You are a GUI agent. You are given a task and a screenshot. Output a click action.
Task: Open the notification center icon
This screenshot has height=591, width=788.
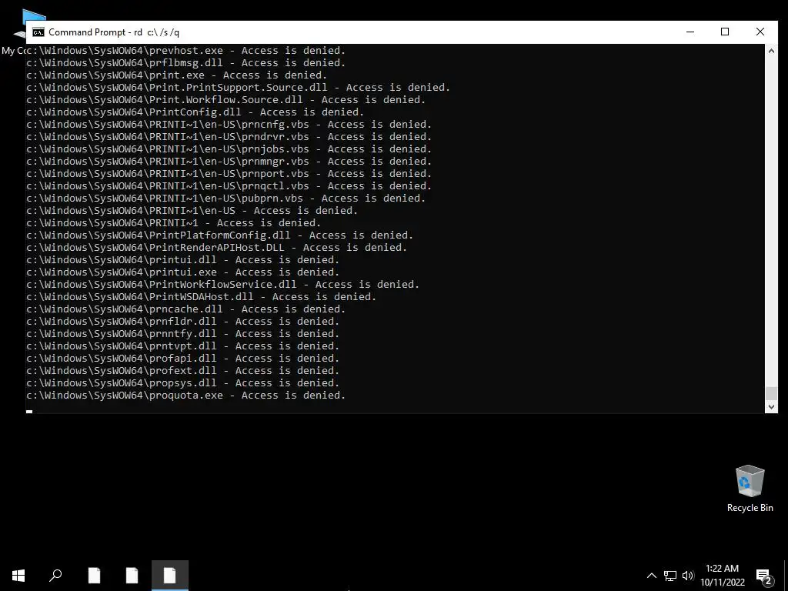764,576
